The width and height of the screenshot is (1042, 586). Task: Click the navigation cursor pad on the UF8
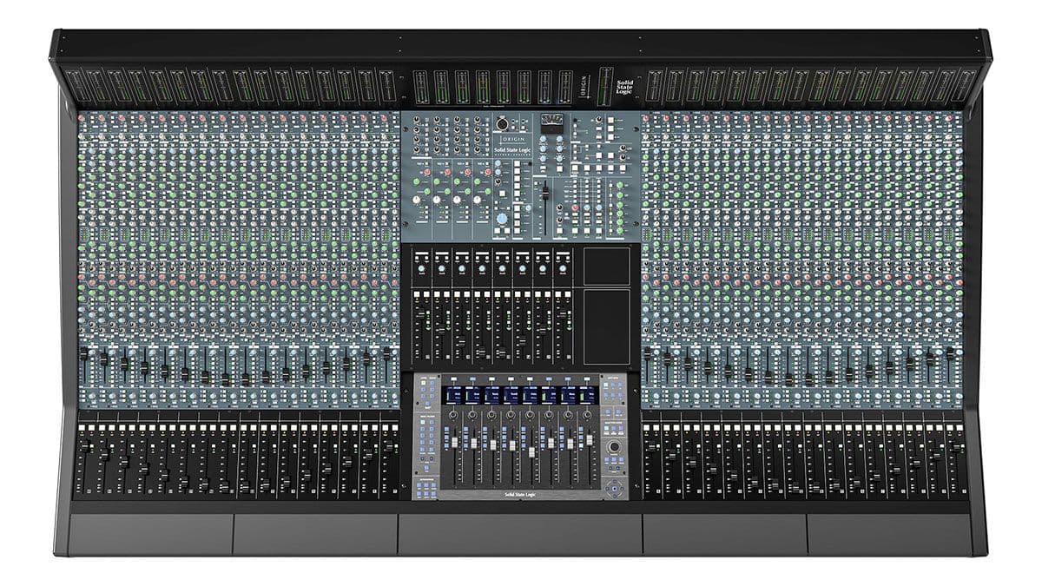point(615,489)
